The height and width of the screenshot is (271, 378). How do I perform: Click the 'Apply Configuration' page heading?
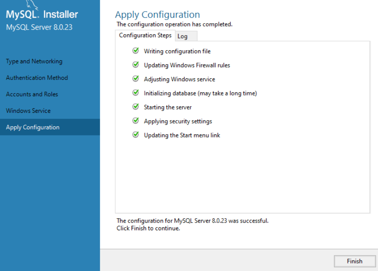158,15
